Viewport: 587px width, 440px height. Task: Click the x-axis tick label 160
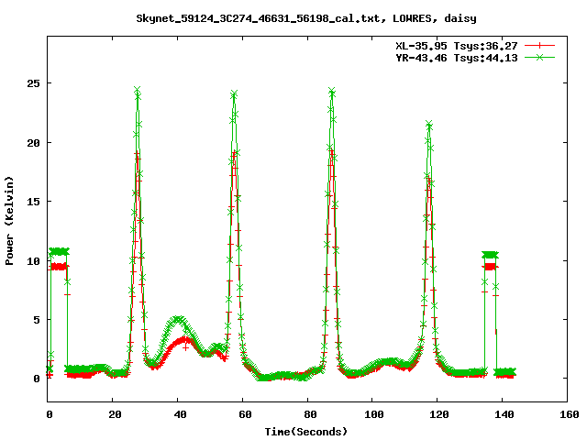[x=570, y=414]
